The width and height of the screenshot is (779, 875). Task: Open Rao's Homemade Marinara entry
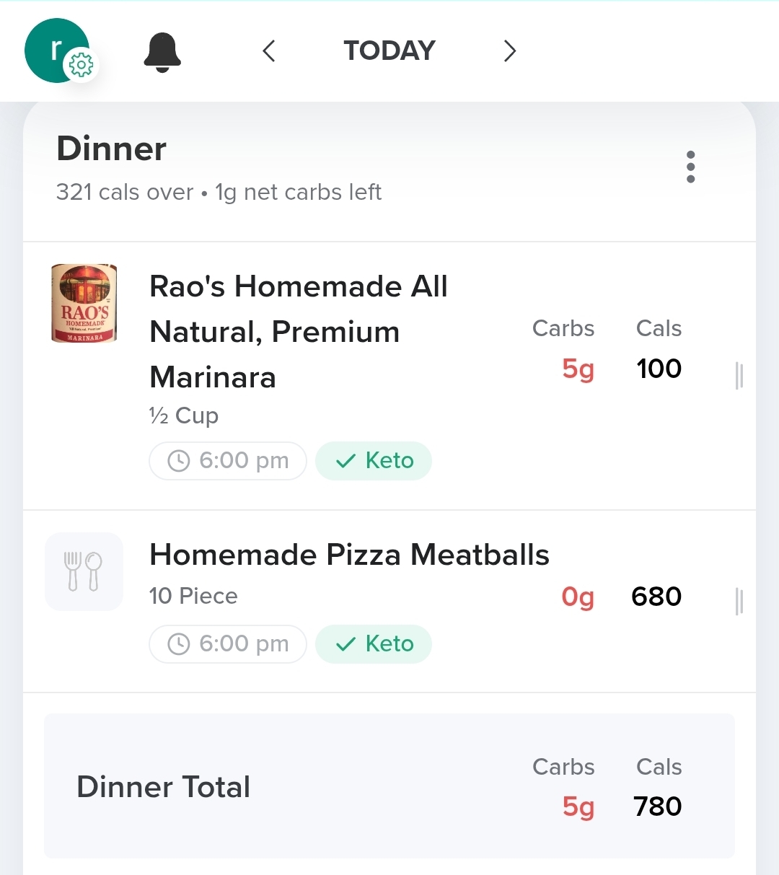coord(298,332)
